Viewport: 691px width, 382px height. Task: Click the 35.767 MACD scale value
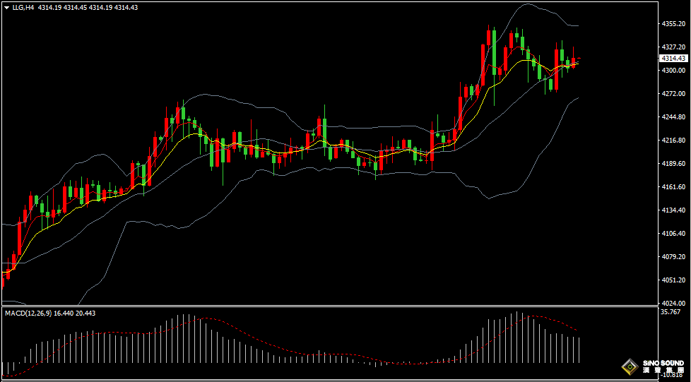coord(670,311)
